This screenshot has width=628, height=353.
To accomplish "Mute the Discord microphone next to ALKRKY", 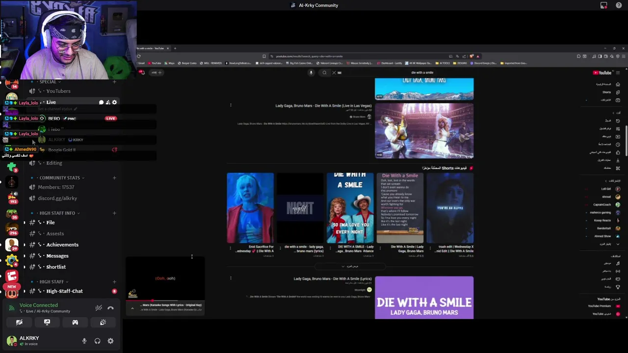I will (x=84, y=341).
